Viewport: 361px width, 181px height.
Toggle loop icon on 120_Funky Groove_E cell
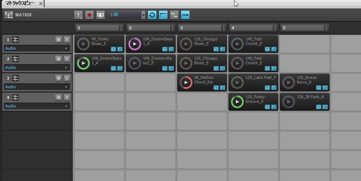coord(267,107)
